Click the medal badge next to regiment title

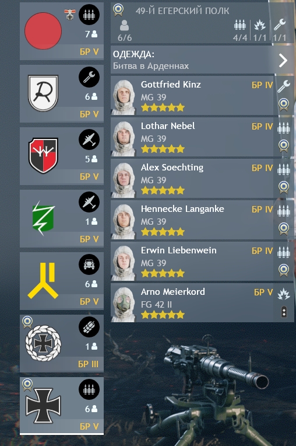coord(118,10)
